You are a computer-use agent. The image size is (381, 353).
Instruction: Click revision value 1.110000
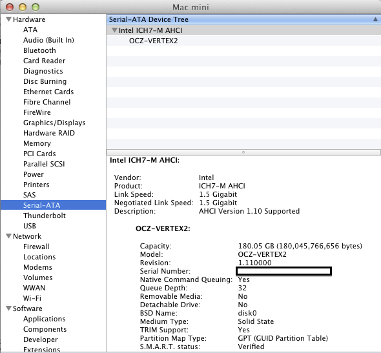point(254,263)
